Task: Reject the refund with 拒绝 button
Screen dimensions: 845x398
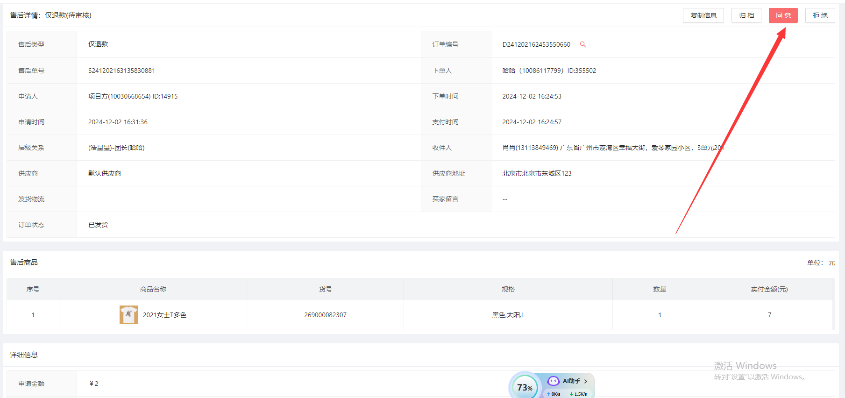Action: [x=820, y=15]
